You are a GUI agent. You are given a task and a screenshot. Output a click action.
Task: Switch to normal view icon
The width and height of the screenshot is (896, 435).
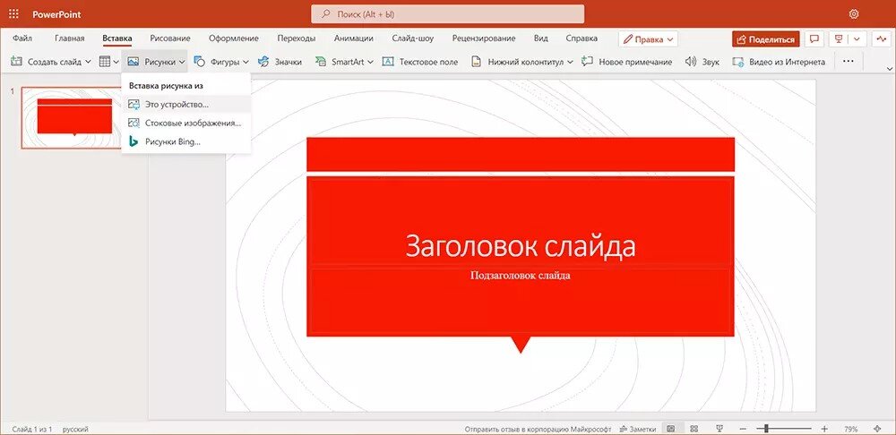(671, 429)
